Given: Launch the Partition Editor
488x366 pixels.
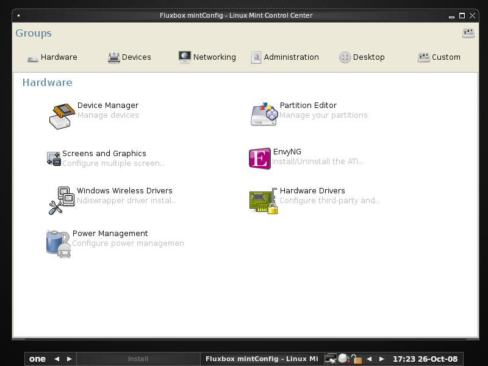Looking at the screenshot, I should (307, 106).
